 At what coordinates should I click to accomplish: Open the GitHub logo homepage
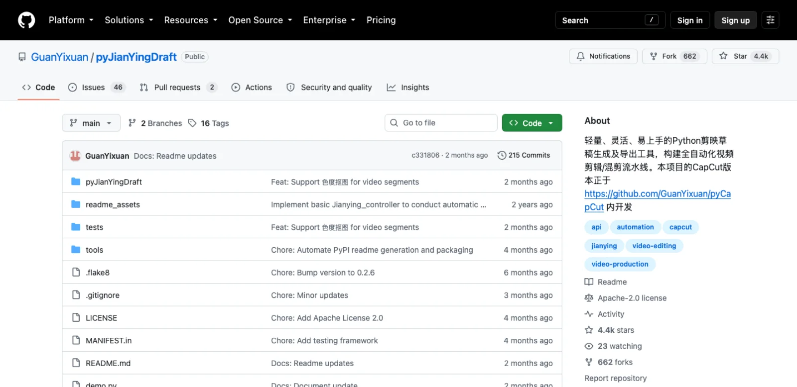tap(26, 20)
